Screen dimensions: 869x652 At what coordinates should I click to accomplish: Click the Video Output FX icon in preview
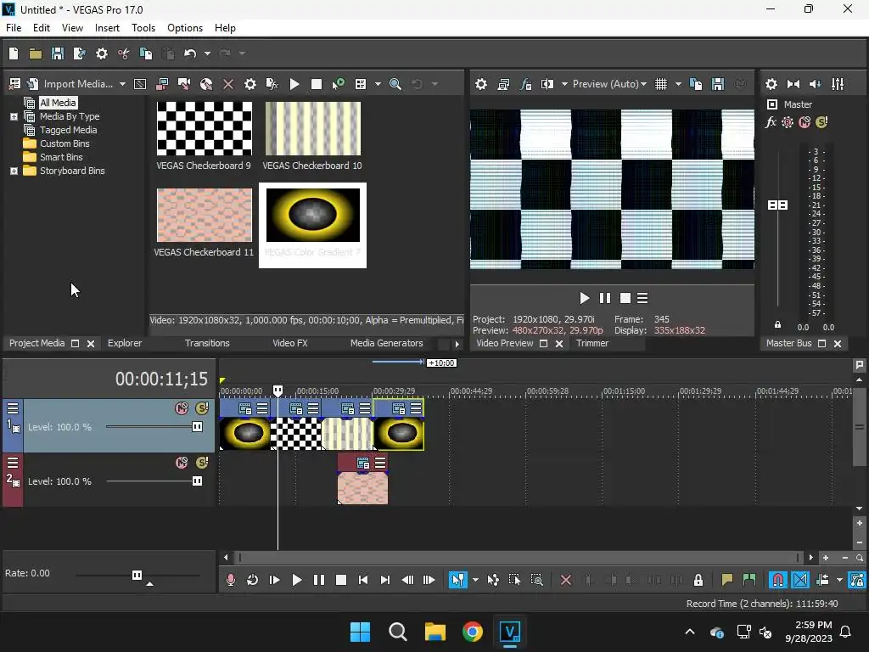coord(525,84)
